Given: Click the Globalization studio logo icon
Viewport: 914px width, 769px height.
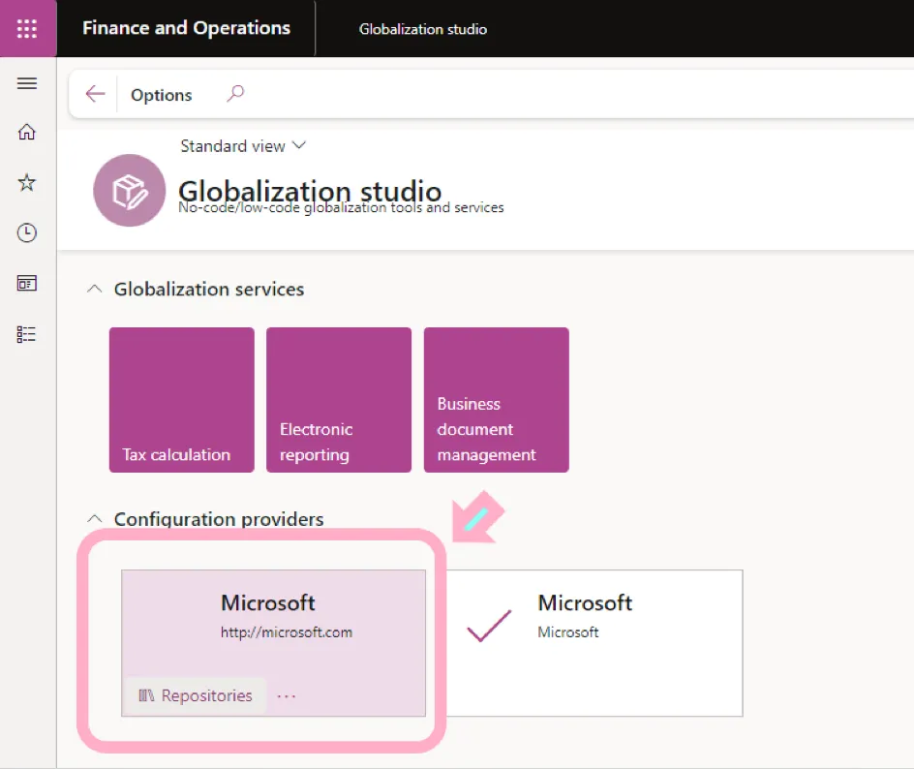Looking at the screenshot, I should click(x=129, y=191).
